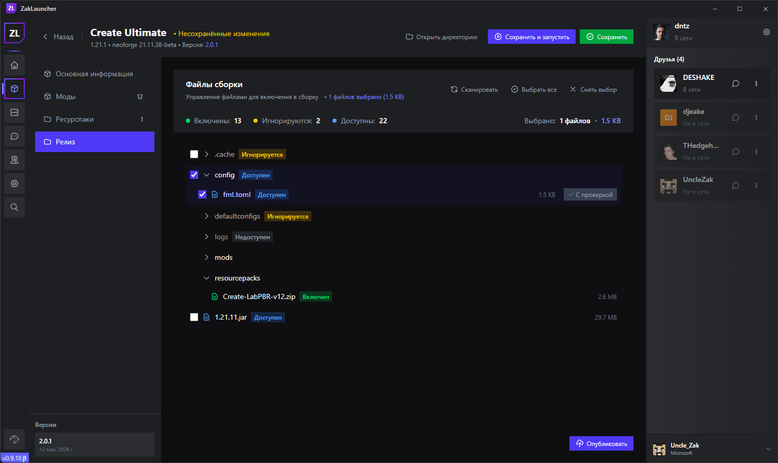Expand the defaultconfigs folder
The width and height of the screenshot is (778, 463).
pos(207,216)
